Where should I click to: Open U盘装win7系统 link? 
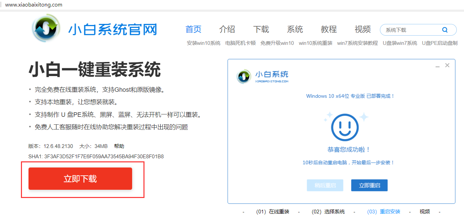(x=400, y=43)
